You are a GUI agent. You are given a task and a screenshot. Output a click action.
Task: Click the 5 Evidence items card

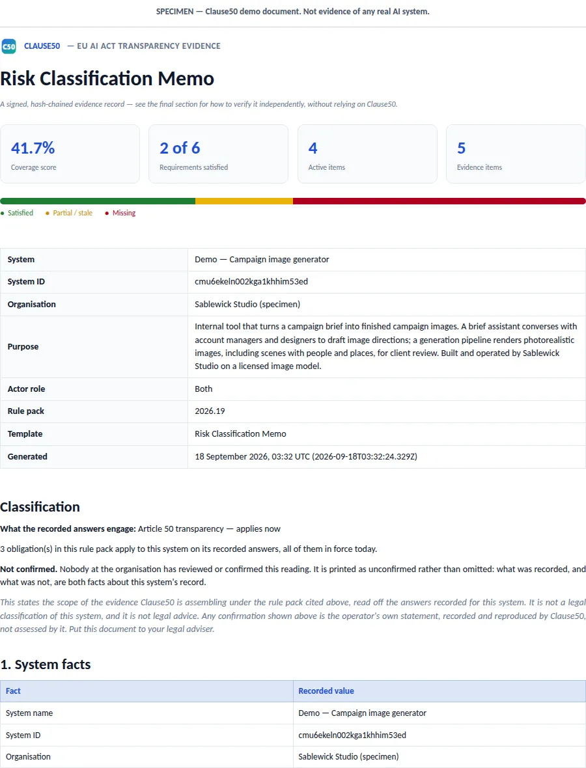pyautogui.click(x=516, y=154)
